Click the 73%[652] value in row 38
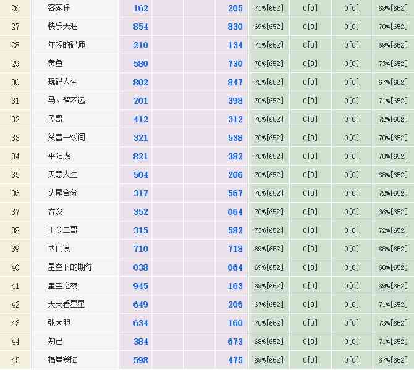This screenshot has height=370, width=414. coord(269,230)
